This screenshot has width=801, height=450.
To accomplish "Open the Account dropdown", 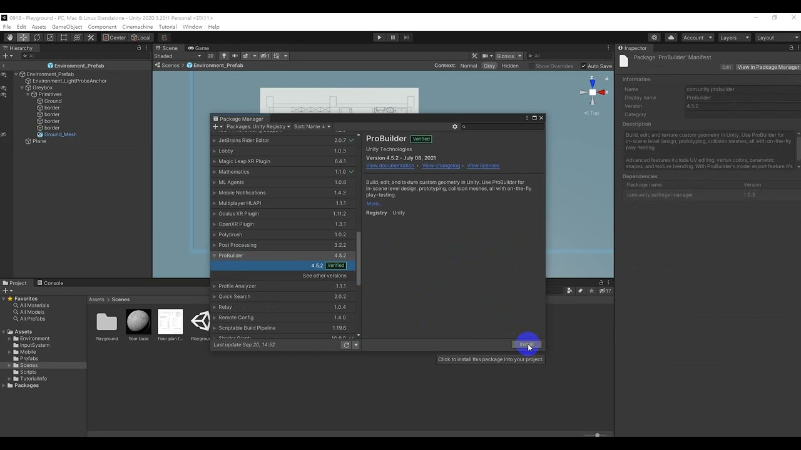I will click(697, 37).
